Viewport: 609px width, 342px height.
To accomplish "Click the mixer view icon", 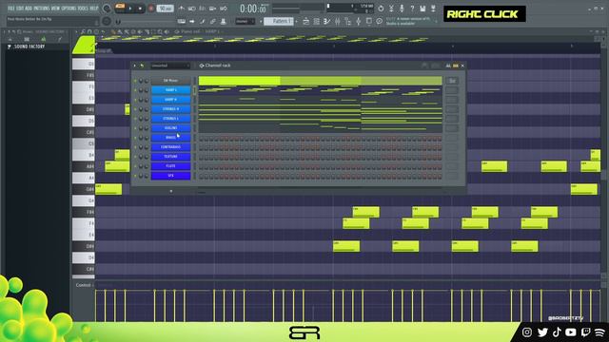I will [338, 22].
